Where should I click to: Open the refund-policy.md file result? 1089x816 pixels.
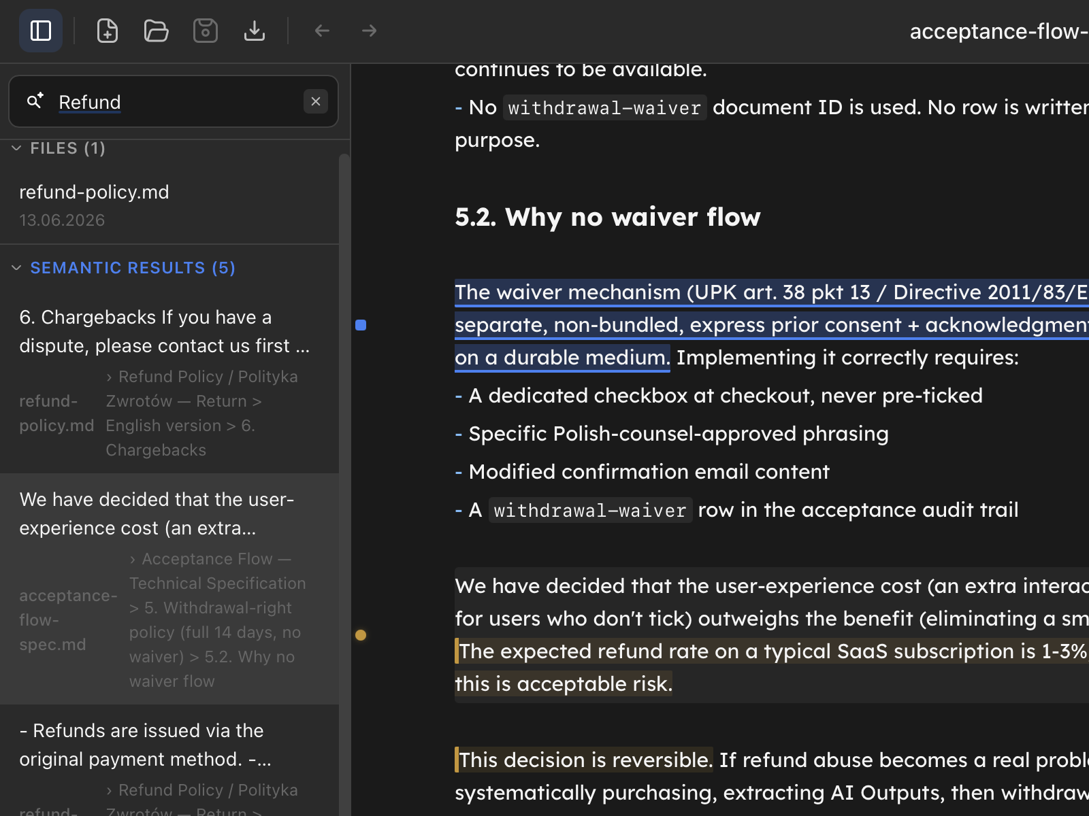click(x=169, y=205)
